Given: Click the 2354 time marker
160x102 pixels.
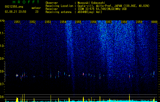Looking at the screenshot, I should [63, 22].
